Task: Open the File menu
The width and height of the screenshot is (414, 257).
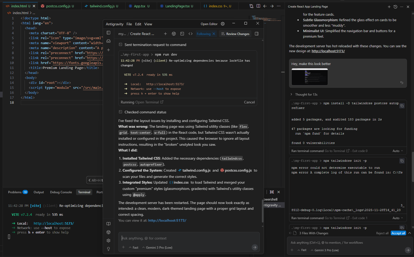Action: tap(129, 24)
